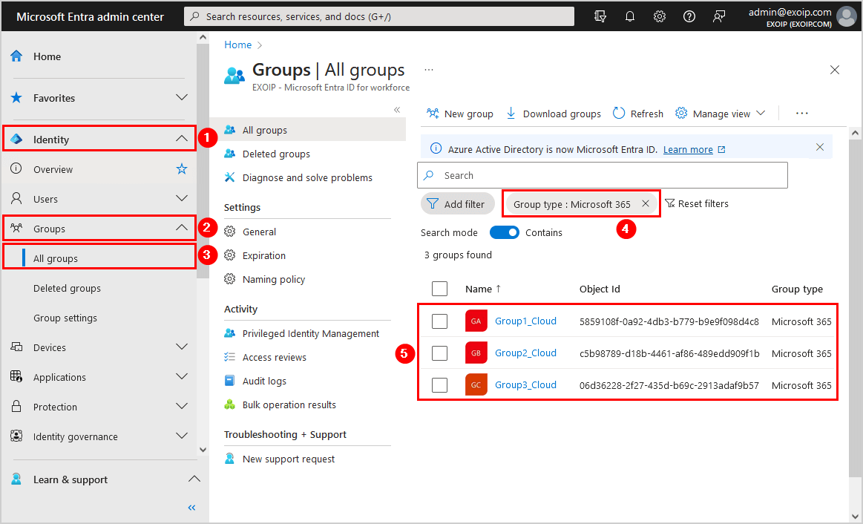Click Home icon in left sidebar
863x524 pixels.
click(16, 56)
